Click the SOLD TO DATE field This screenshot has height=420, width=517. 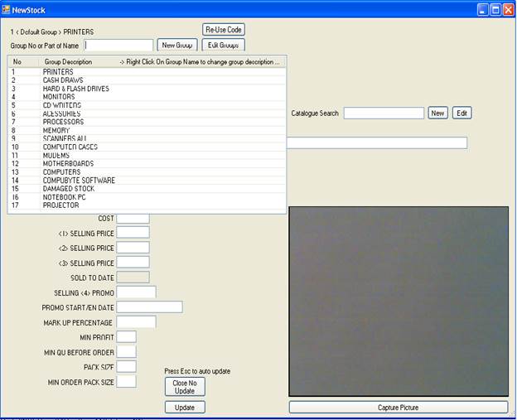coord(133,278)
